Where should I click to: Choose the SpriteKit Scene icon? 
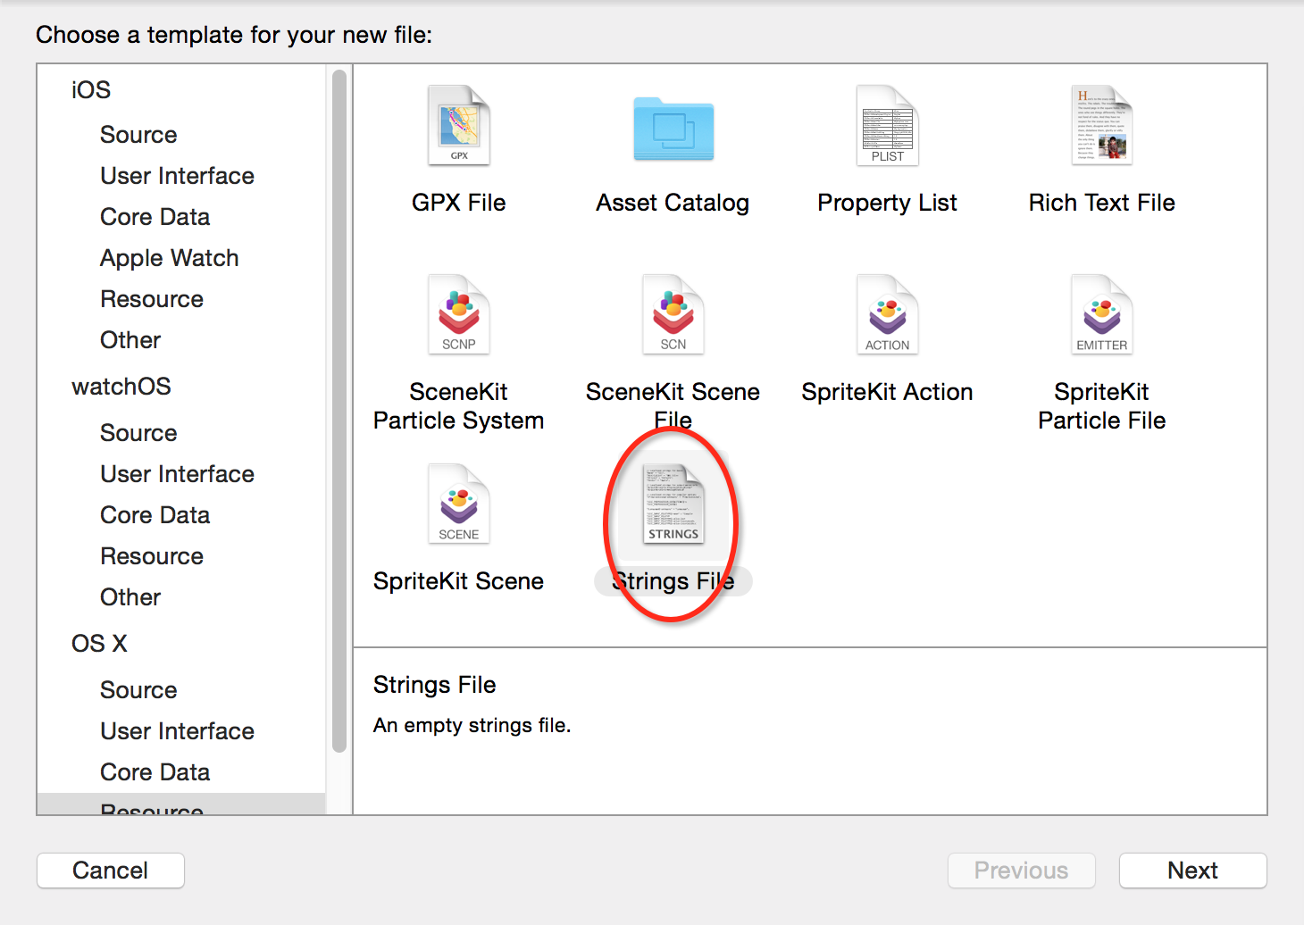(458, 504)
